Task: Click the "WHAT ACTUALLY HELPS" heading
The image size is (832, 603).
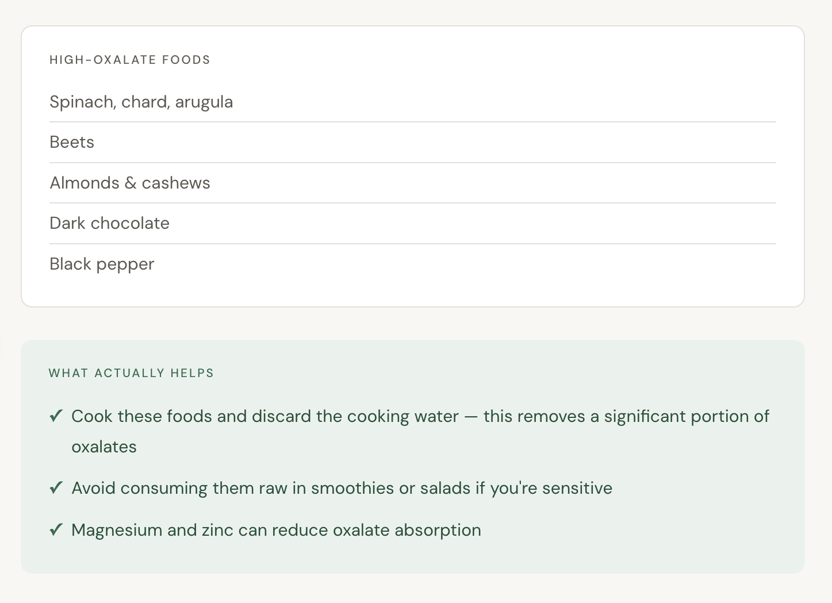Action: click(x=131, y=373)
